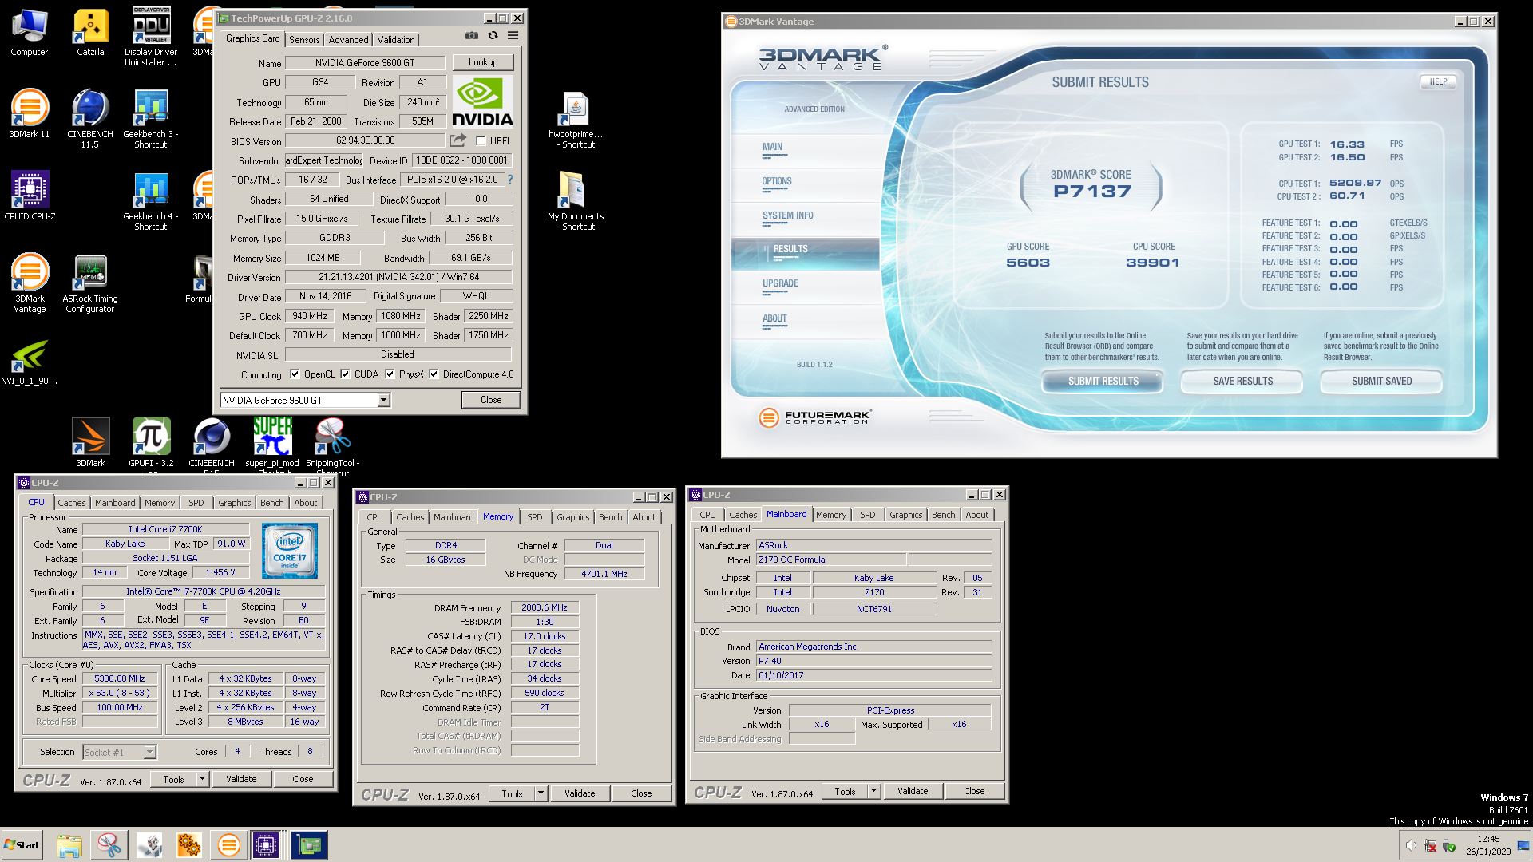This screenshot has height=862, width=1533.
Task: Launch super_pi_mod shortcut
Action: (272, 444)
